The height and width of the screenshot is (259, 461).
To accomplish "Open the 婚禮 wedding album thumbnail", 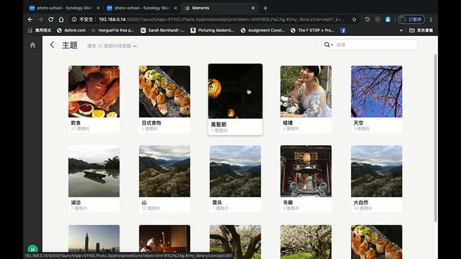I will [306, 91].
